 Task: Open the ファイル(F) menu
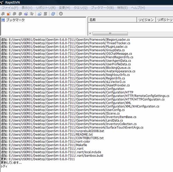point(10,8)
